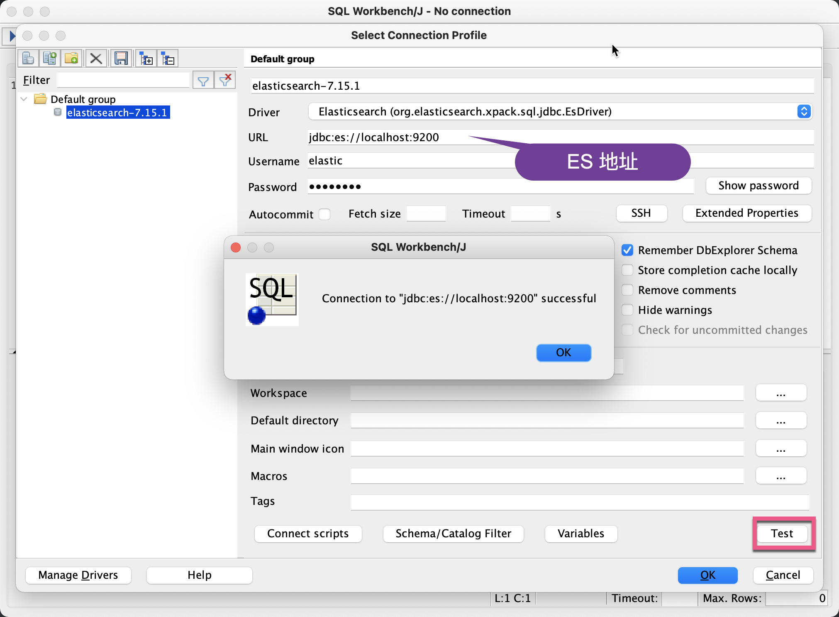Enable Hide warnings option
The image size is (839, 617).
[627, 310]
